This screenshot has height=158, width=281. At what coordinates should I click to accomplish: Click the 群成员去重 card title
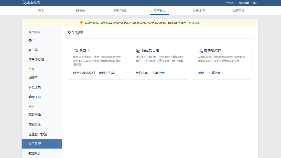pos(150,51)
